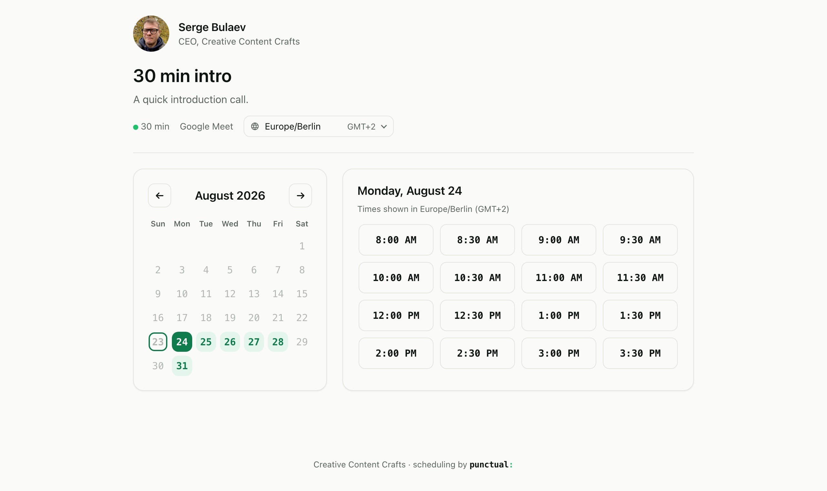The height and width of the screenshot is (491, 827).
Task: Click the Serge Bulaev name heading
Action: (x=212, y=27)
